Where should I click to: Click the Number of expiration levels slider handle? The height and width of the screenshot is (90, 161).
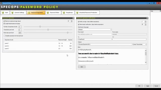[40, 27]
